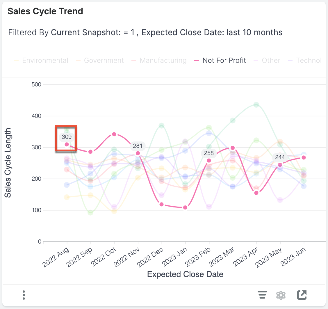Show the Other series via its legend entry
This screenshot has width=328, height=309.
point(271,60)
